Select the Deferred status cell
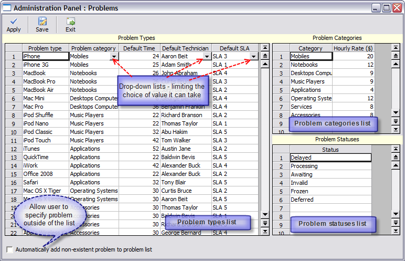 click(x=331, y=200)
